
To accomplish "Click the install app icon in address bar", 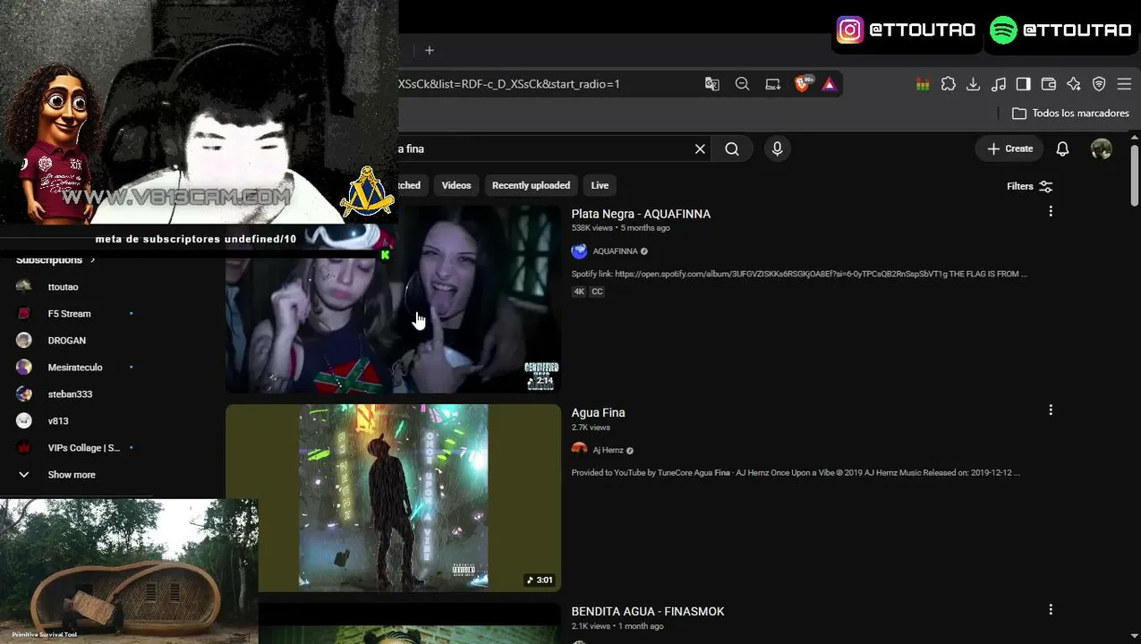I will point(772,84).
